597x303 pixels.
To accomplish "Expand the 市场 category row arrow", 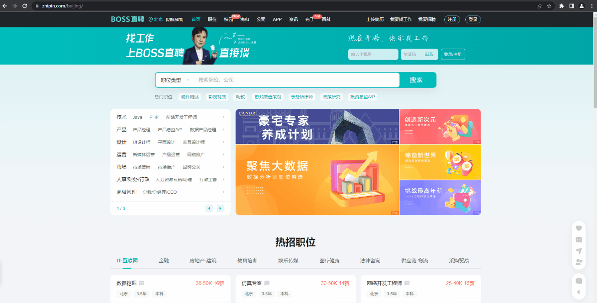I will tap(223, 167).
